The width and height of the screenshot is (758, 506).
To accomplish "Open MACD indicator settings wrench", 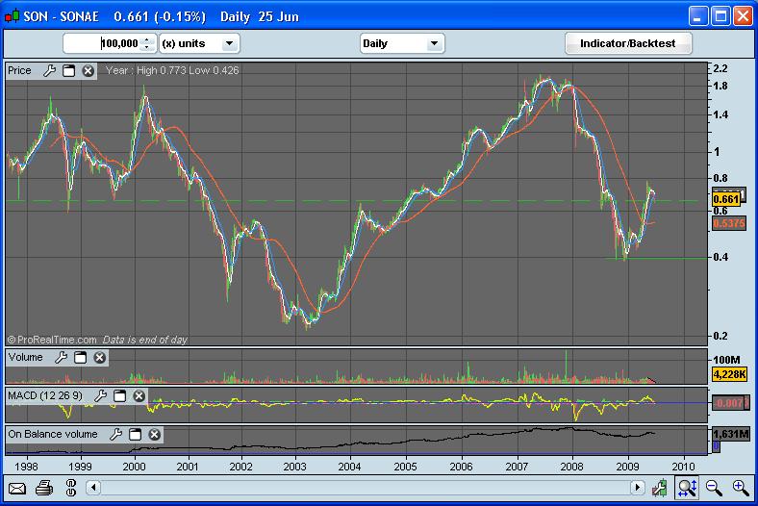I will click(x=101, y=396).
